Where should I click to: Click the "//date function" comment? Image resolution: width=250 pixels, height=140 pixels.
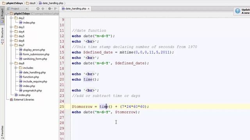(x=89, y=30)
